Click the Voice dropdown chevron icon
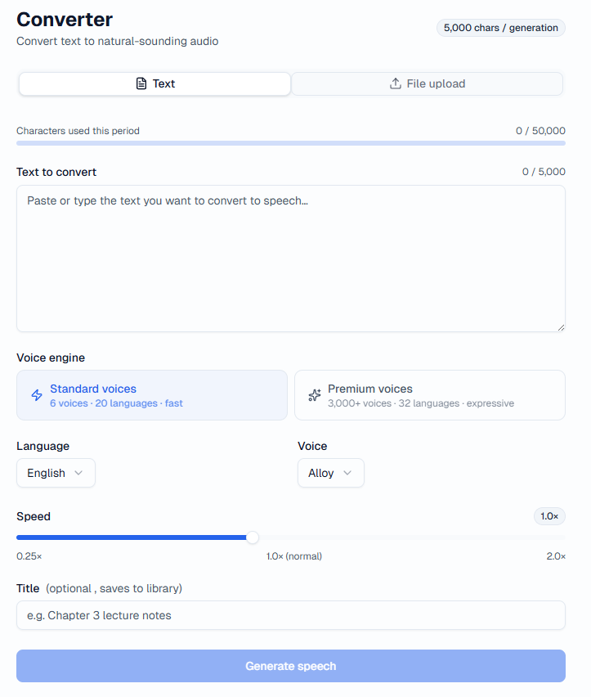Image resolution: width=591 pixels, height=697 pixels. [x=347, y=473]
